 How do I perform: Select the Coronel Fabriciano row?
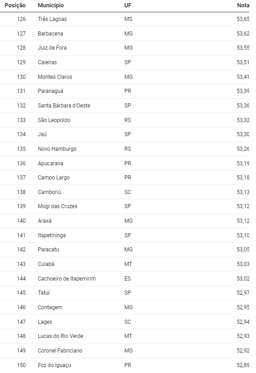(x=125, y=351)
